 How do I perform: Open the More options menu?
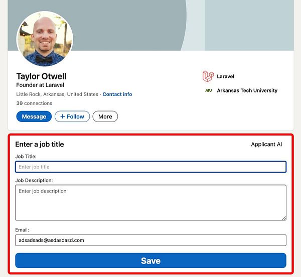tap(105, 116)
